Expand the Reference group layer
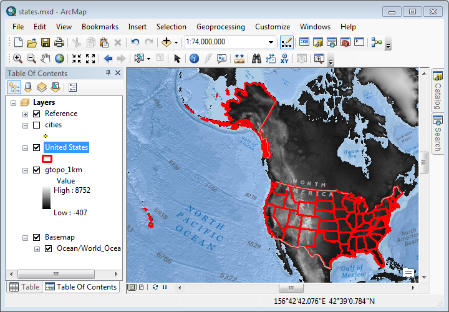The width and height of the screenshot is (449, 312). tap(25, 114)
